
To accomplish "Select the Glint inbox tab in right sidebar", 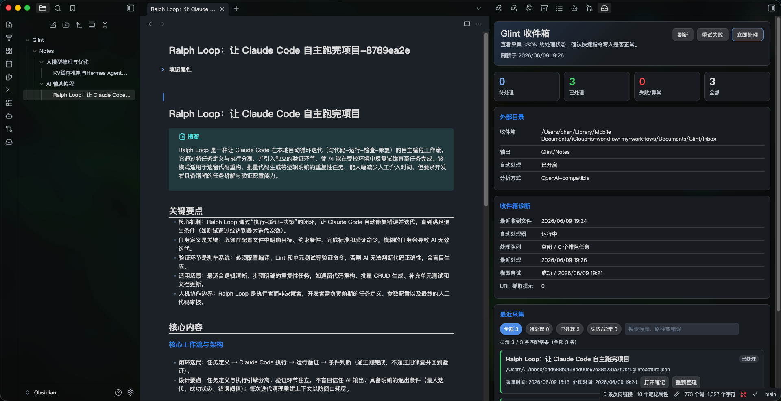I will tap(604, 8).
